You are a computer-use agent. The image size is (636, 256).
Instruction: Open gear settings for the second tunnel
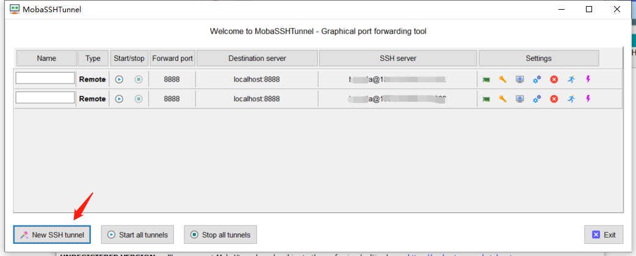coord(537,99)
